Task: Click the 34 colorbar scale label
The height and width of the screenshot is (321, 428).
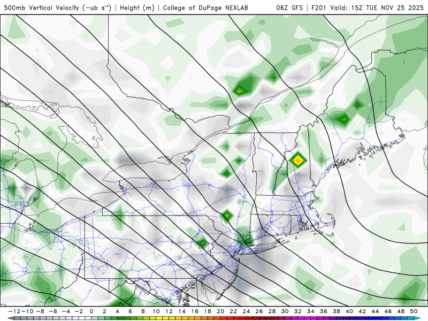Action: 311,311
